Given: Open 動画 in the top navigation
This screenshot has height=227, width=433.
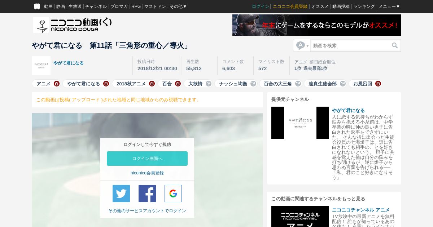Looking at the screenshot, I should (48, 6).
